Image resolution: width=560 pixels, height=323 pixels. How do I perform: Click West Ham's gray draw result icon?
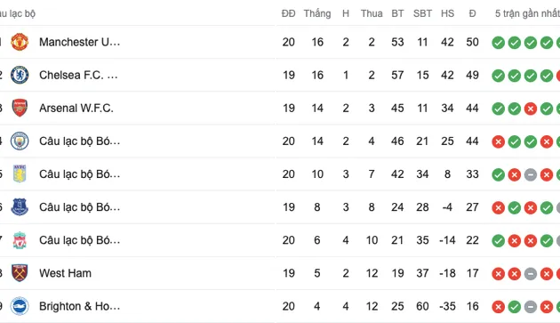click(x=531, y=274)
